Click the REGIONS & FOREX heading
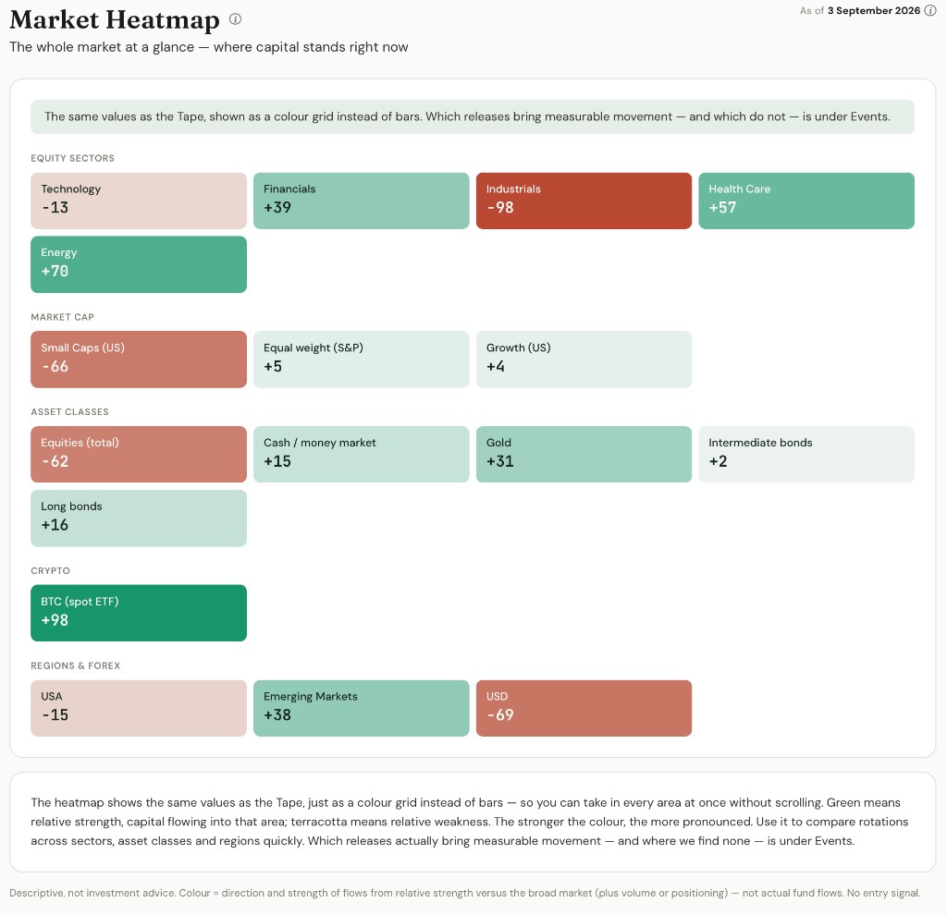This screenshot has width=947, height=915. 76,665
